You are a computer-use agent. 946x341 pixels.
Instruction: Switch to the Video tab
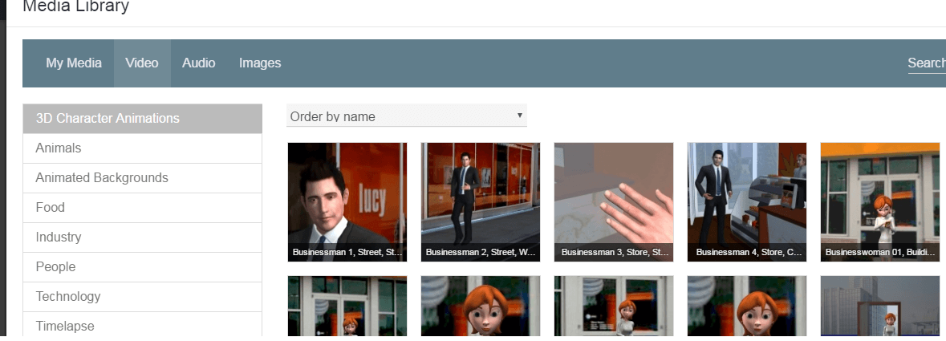coord(142,63)
